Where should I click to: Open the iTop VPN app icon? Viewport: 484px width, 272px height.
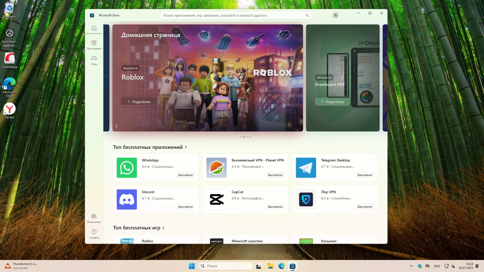click(x=306, y=199)
